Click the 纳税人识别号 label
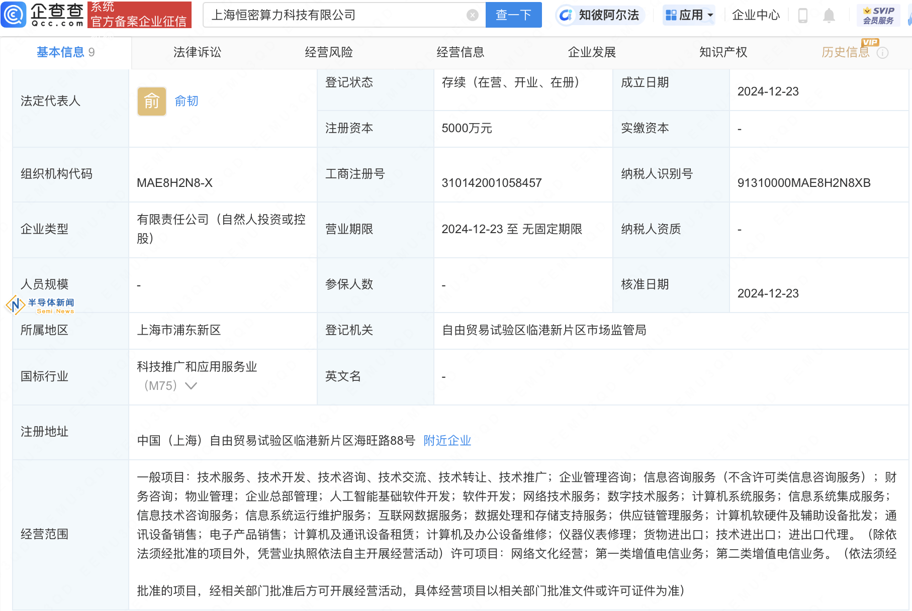 [657, 174]
